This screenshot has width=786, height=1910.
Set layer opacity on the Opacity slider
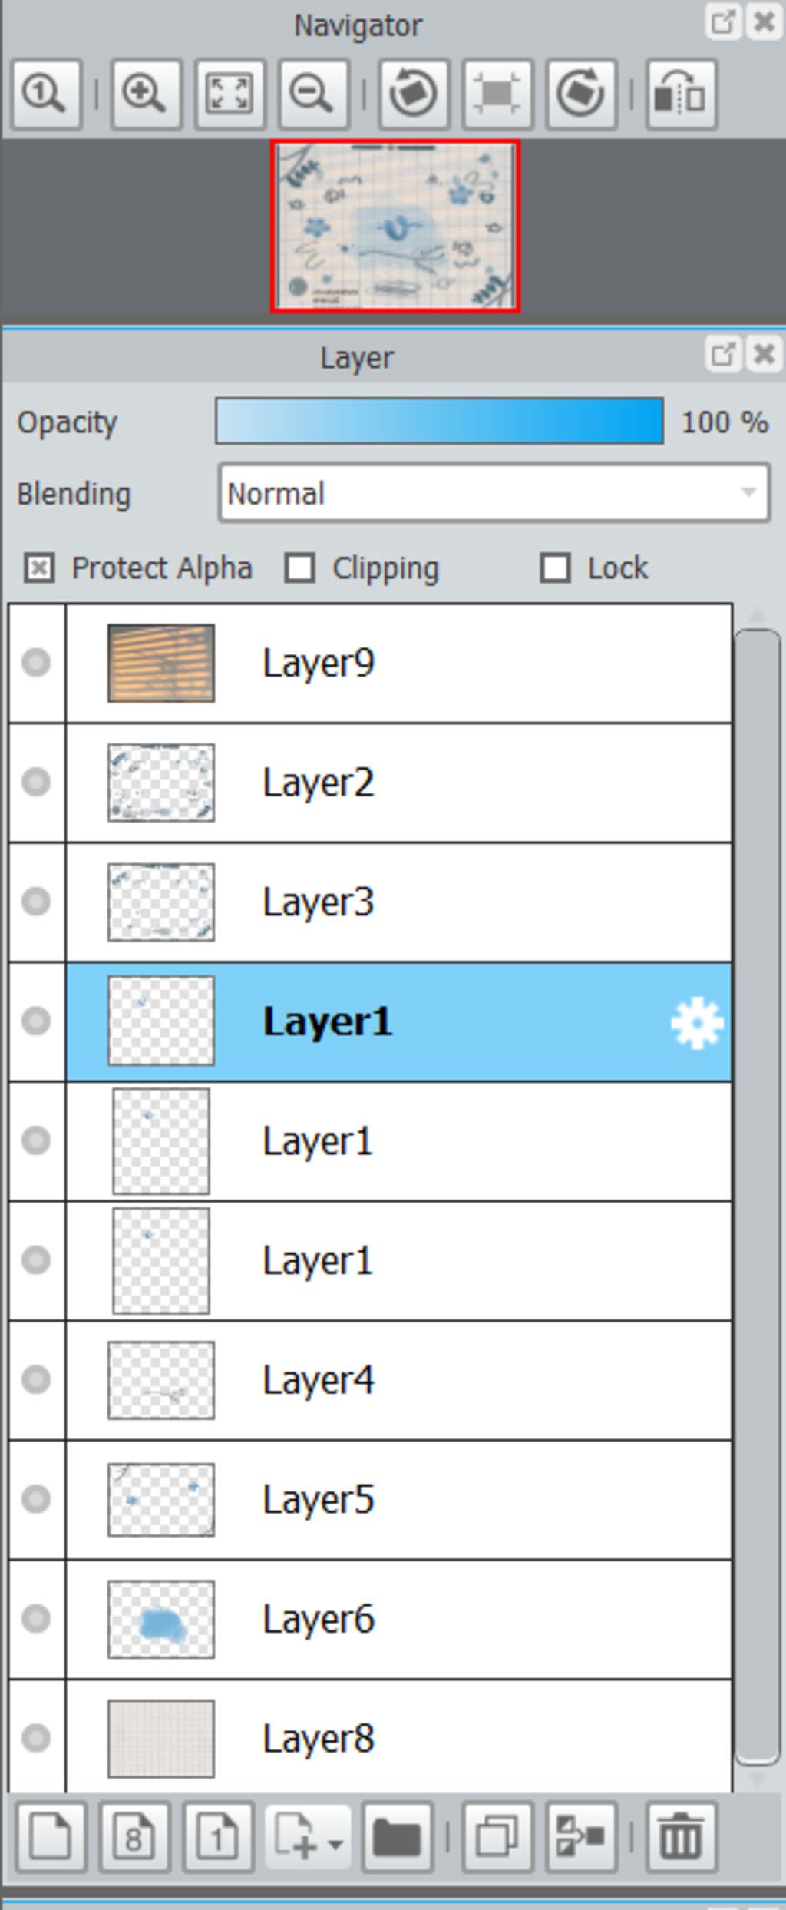click(439, 421)
